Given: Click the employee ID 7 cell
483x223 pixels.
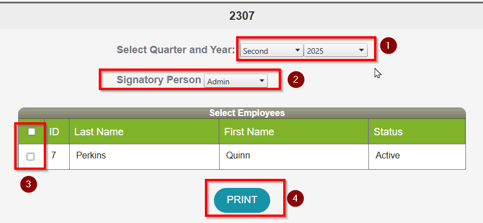Looking at the screenshot, I should click(x=57, y=157).
